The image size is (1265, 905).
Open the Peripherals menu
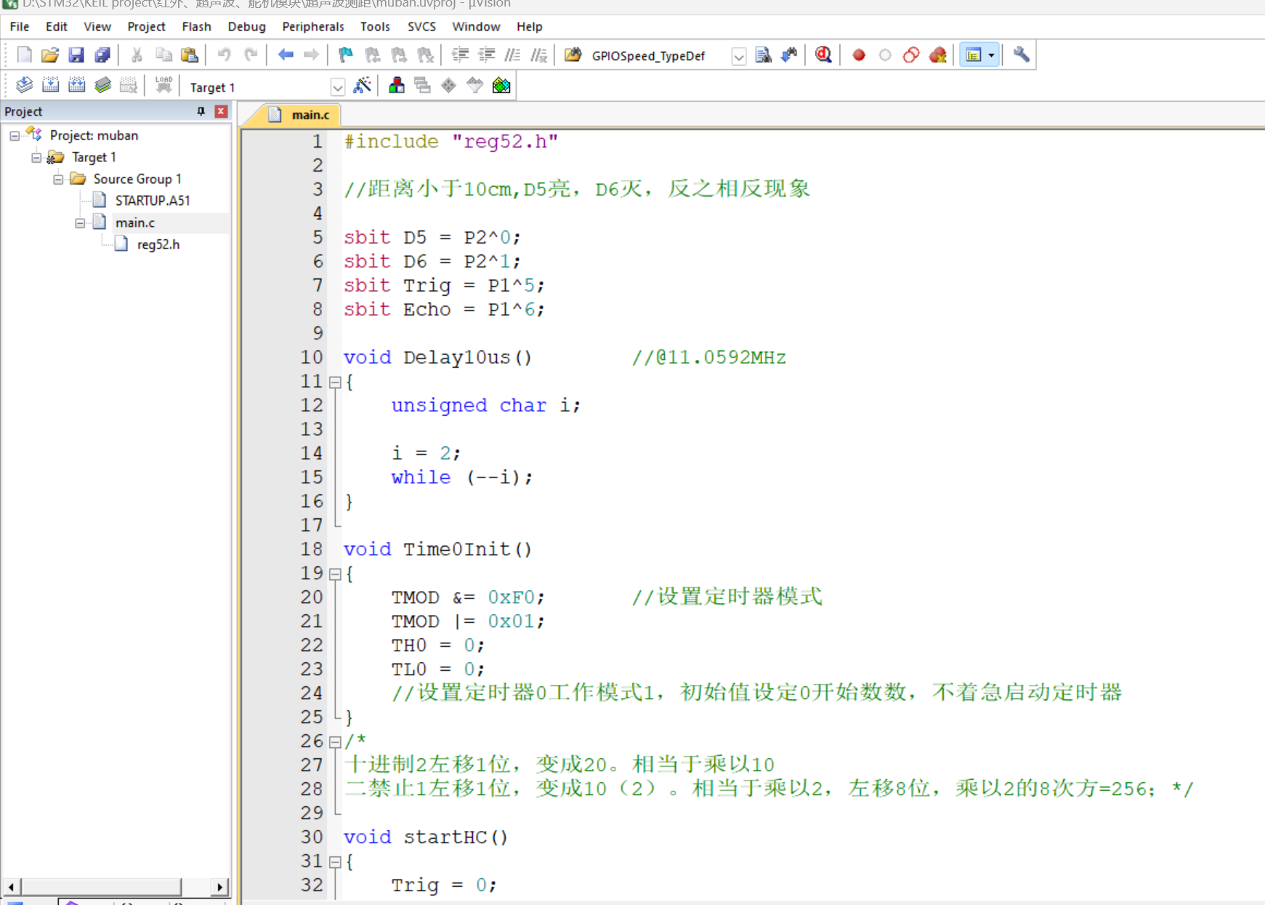313,27
